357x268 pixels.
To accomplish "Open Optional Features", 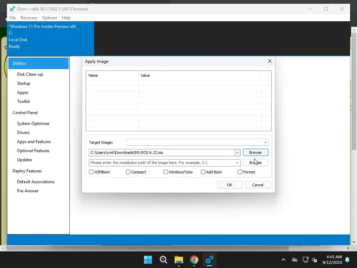I will (33, 151).
